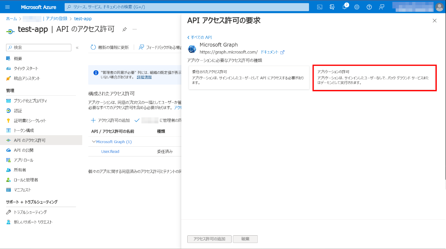Collapse the sidebar with double chevron
Screen dimensions: 446x249
[x=77, y=48]
